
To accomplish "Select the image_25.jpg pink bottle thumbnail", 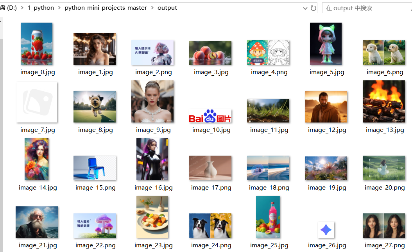I will pos(268,217).
